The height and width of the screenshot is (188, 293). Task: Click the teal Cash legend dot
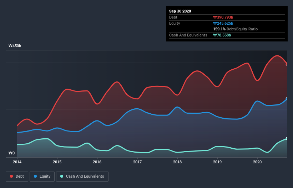62,176
